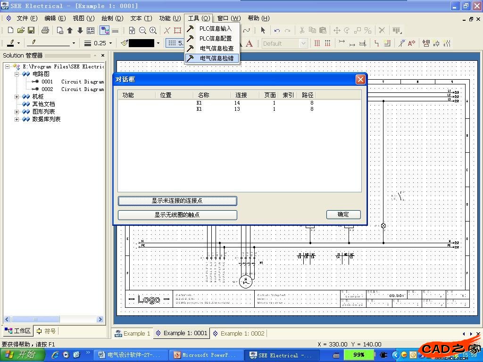483x362 pixels.
Task: Click the 确定 button in dialog
Action: pyautogui.click(x=343, y=214)
